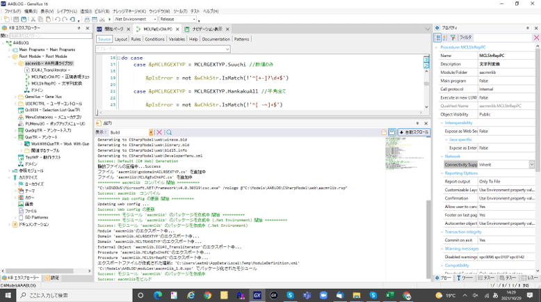Image resolution: width=541 pixels, height=302 pixels.
Task: Switch to the Layout tab
Action: 121,40
